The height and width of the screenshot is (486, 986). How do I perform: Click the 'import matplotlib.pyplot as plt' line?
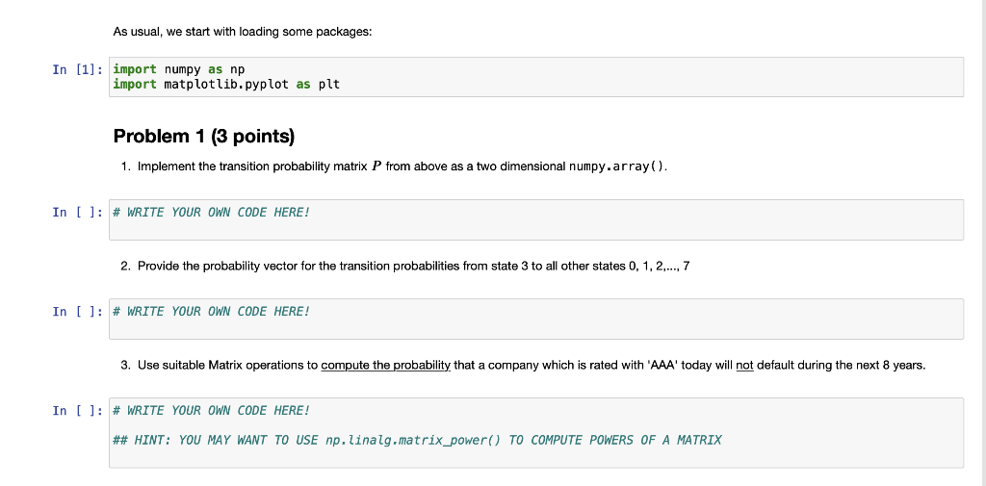coord(226,84)
